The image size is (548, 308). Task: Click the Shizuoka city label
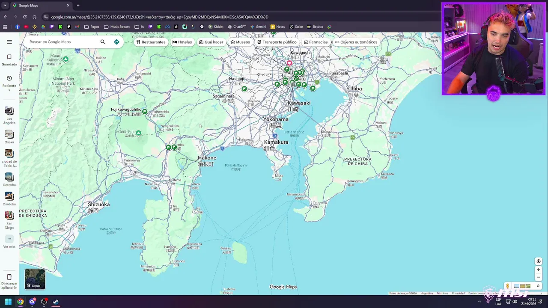coord(98,204)
